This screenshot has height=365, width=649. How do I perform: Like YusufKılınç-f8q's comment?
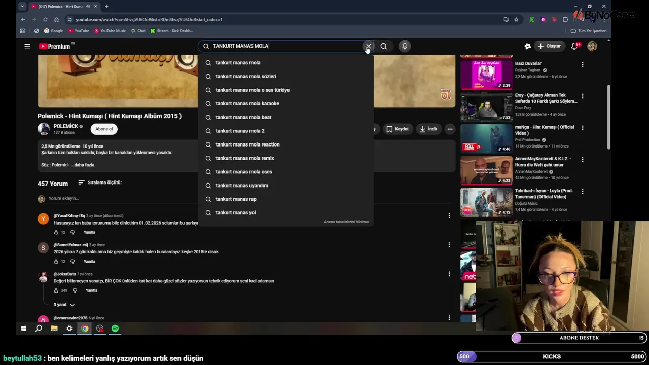pos(56,232)
